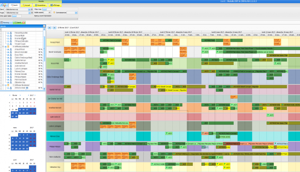
Task: Open the Projet selection dropdown
Action: tap(29, 13)
